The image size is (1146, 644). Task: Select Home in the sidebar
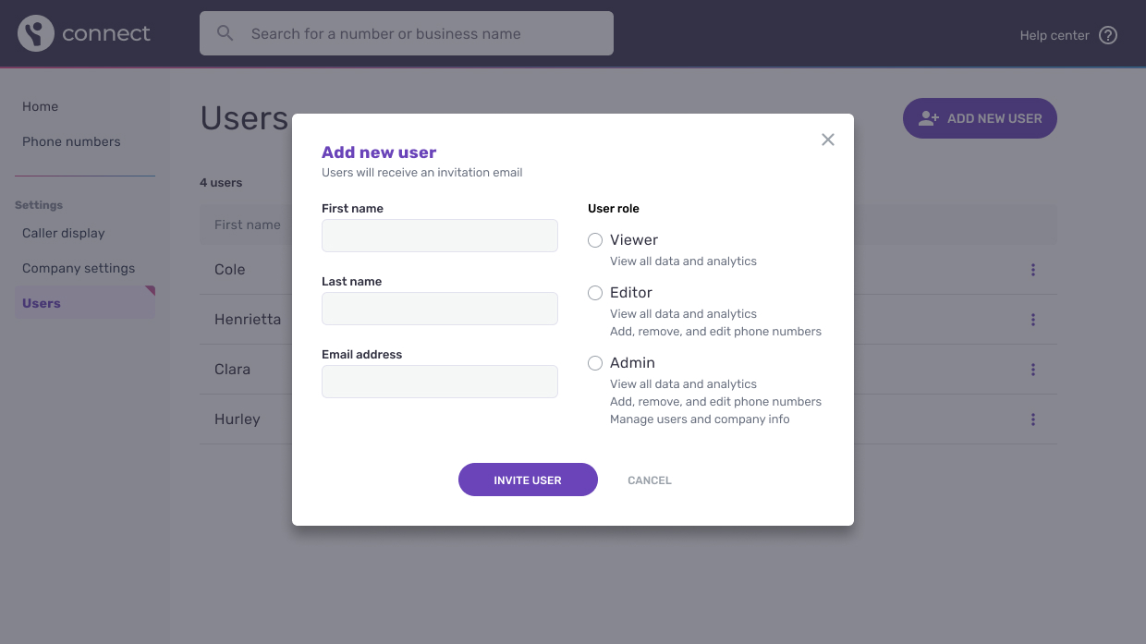pyautogui.click(x=40, y=106)
